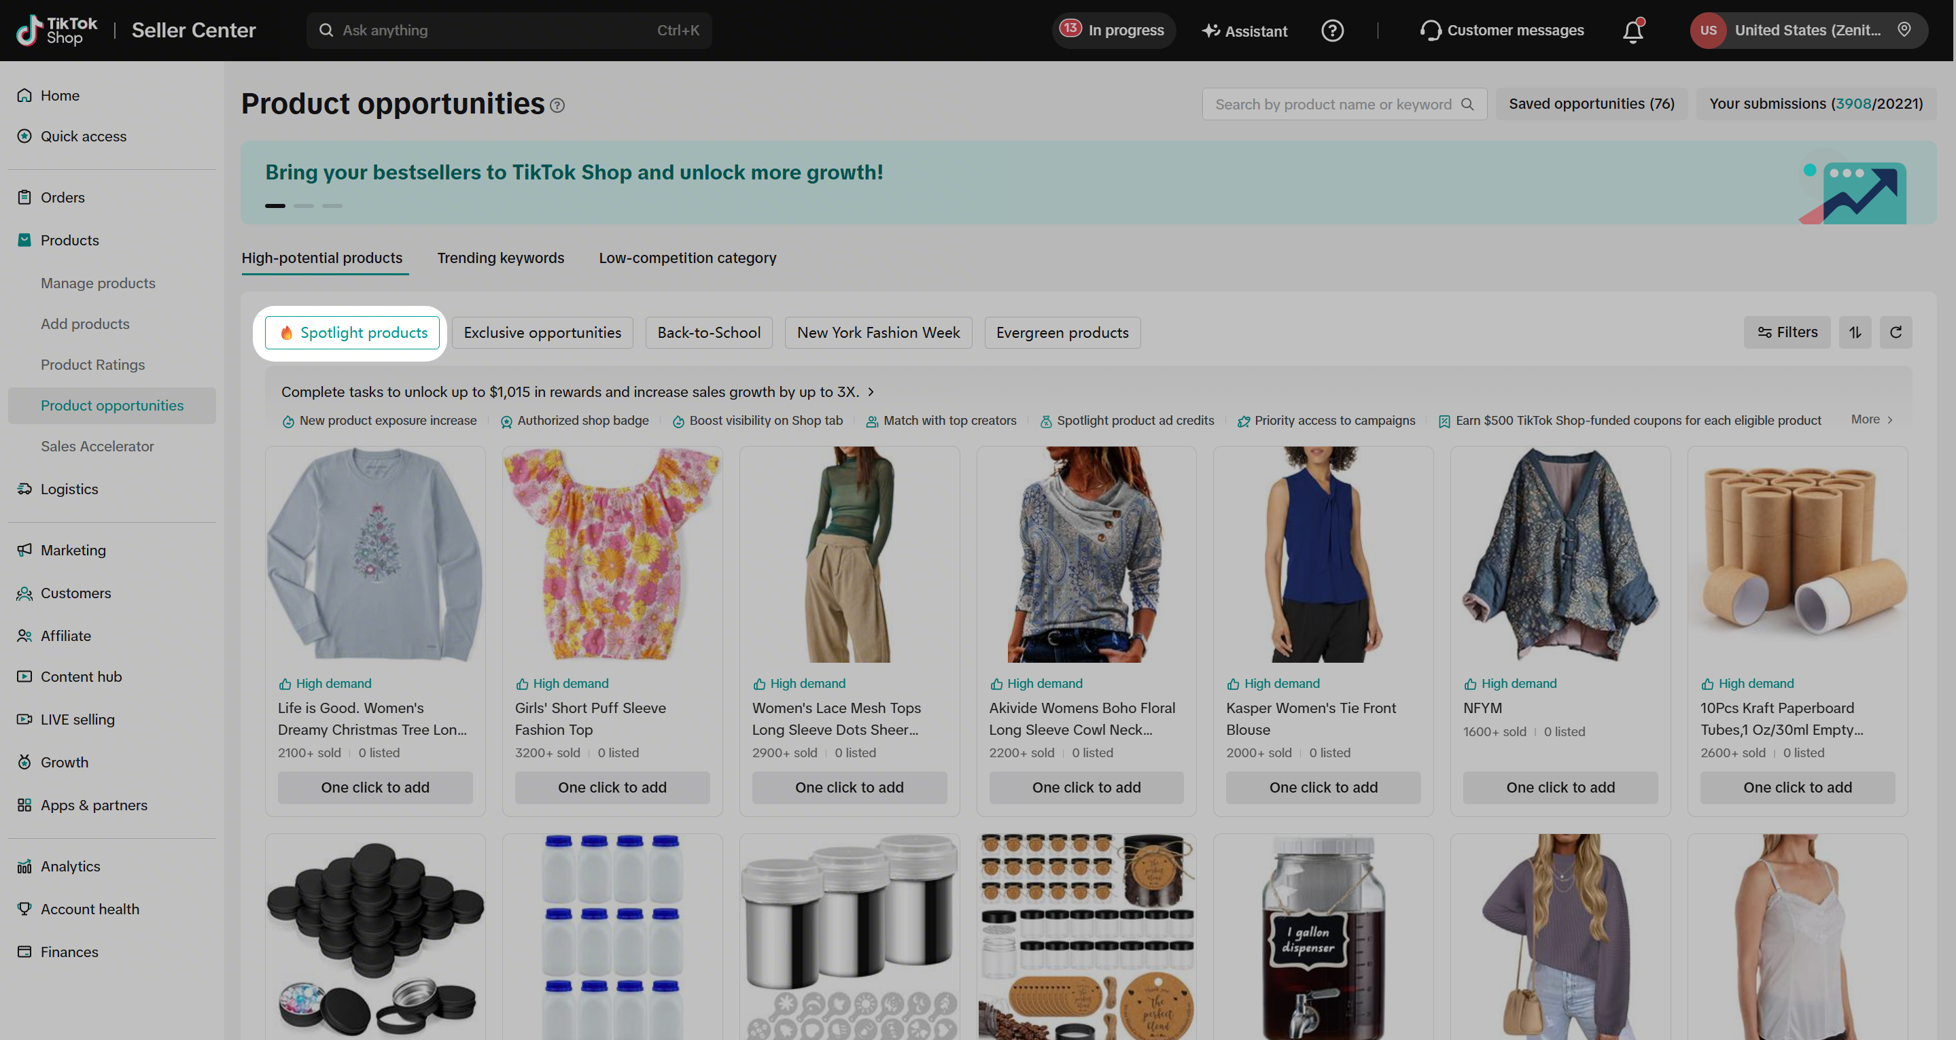Click the LIVE selling camera icon
This screenshot has height=1040, width=1956.
[x=24, y=719]
